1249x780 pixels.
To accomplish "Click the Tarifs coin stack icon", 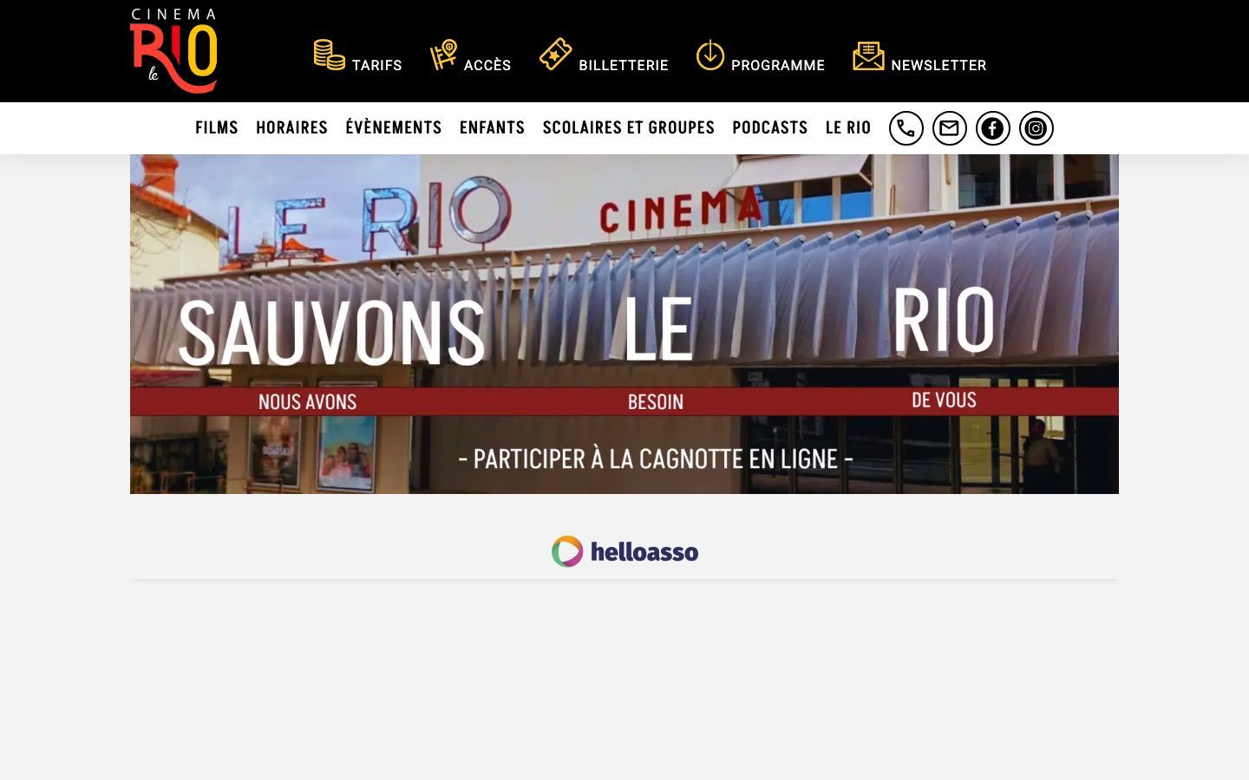I will (x=330, y=55).
